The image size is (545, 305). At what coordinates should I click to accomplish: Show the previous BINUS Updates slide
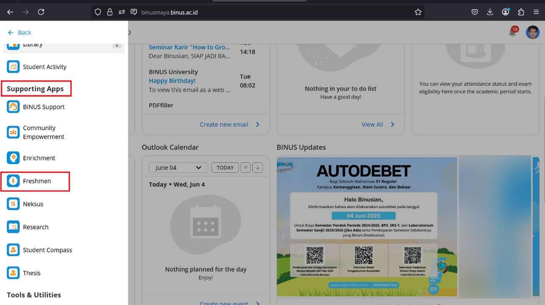click(x=283, y=236)
